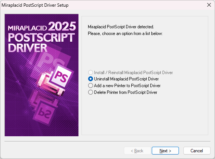Cancel the driver setup

point(197,151)
